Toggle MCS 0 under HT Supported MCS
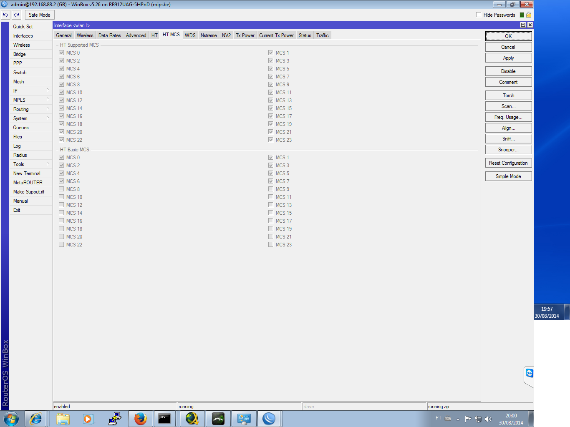 (61, 53)
